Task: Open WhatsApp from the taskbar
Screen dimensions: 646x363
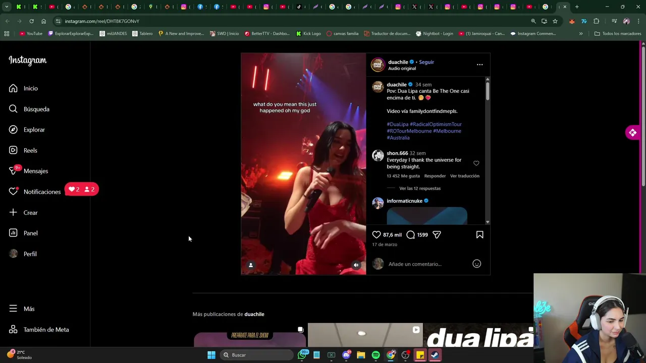Action: 302,355
